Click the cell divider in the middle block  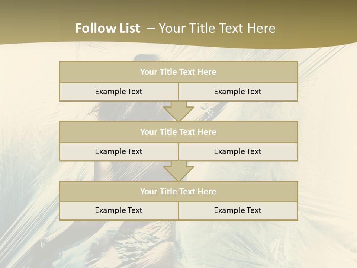[178, 152]
